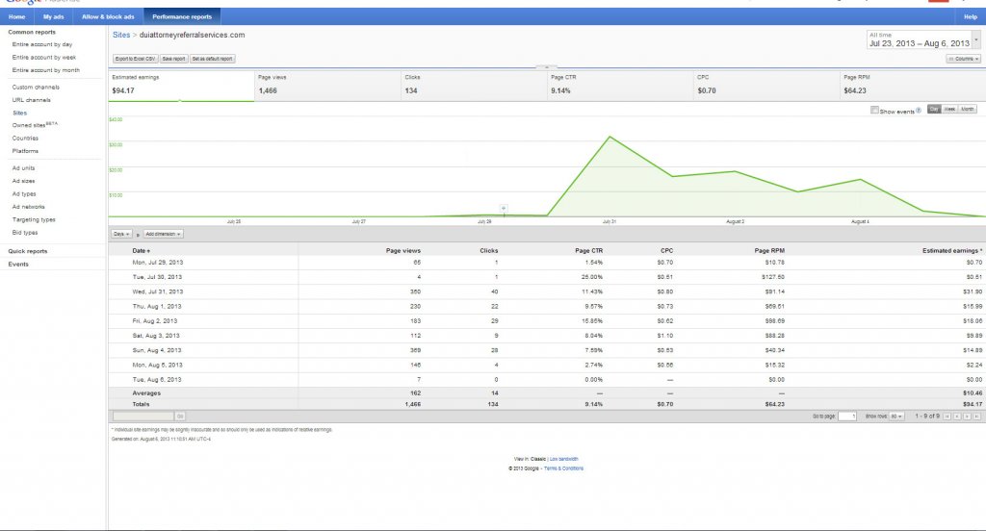
Task: Open the Days dimension dropdown
Action: point(121,234)
